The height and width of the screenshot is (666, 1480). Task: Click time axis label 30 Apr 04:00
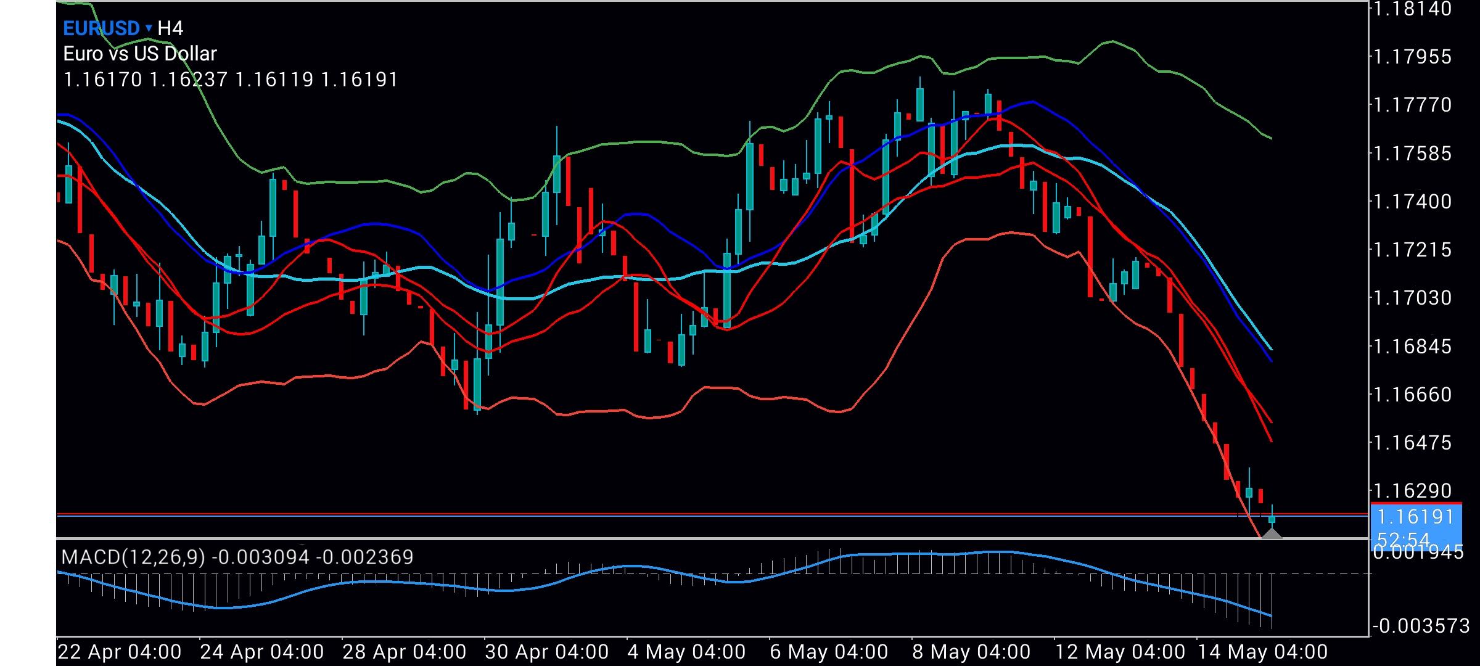click(547, 652)
